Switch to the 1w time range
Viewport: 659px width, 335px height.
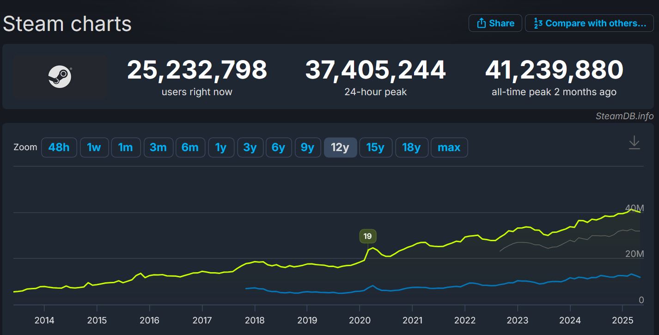click(94, 147)
